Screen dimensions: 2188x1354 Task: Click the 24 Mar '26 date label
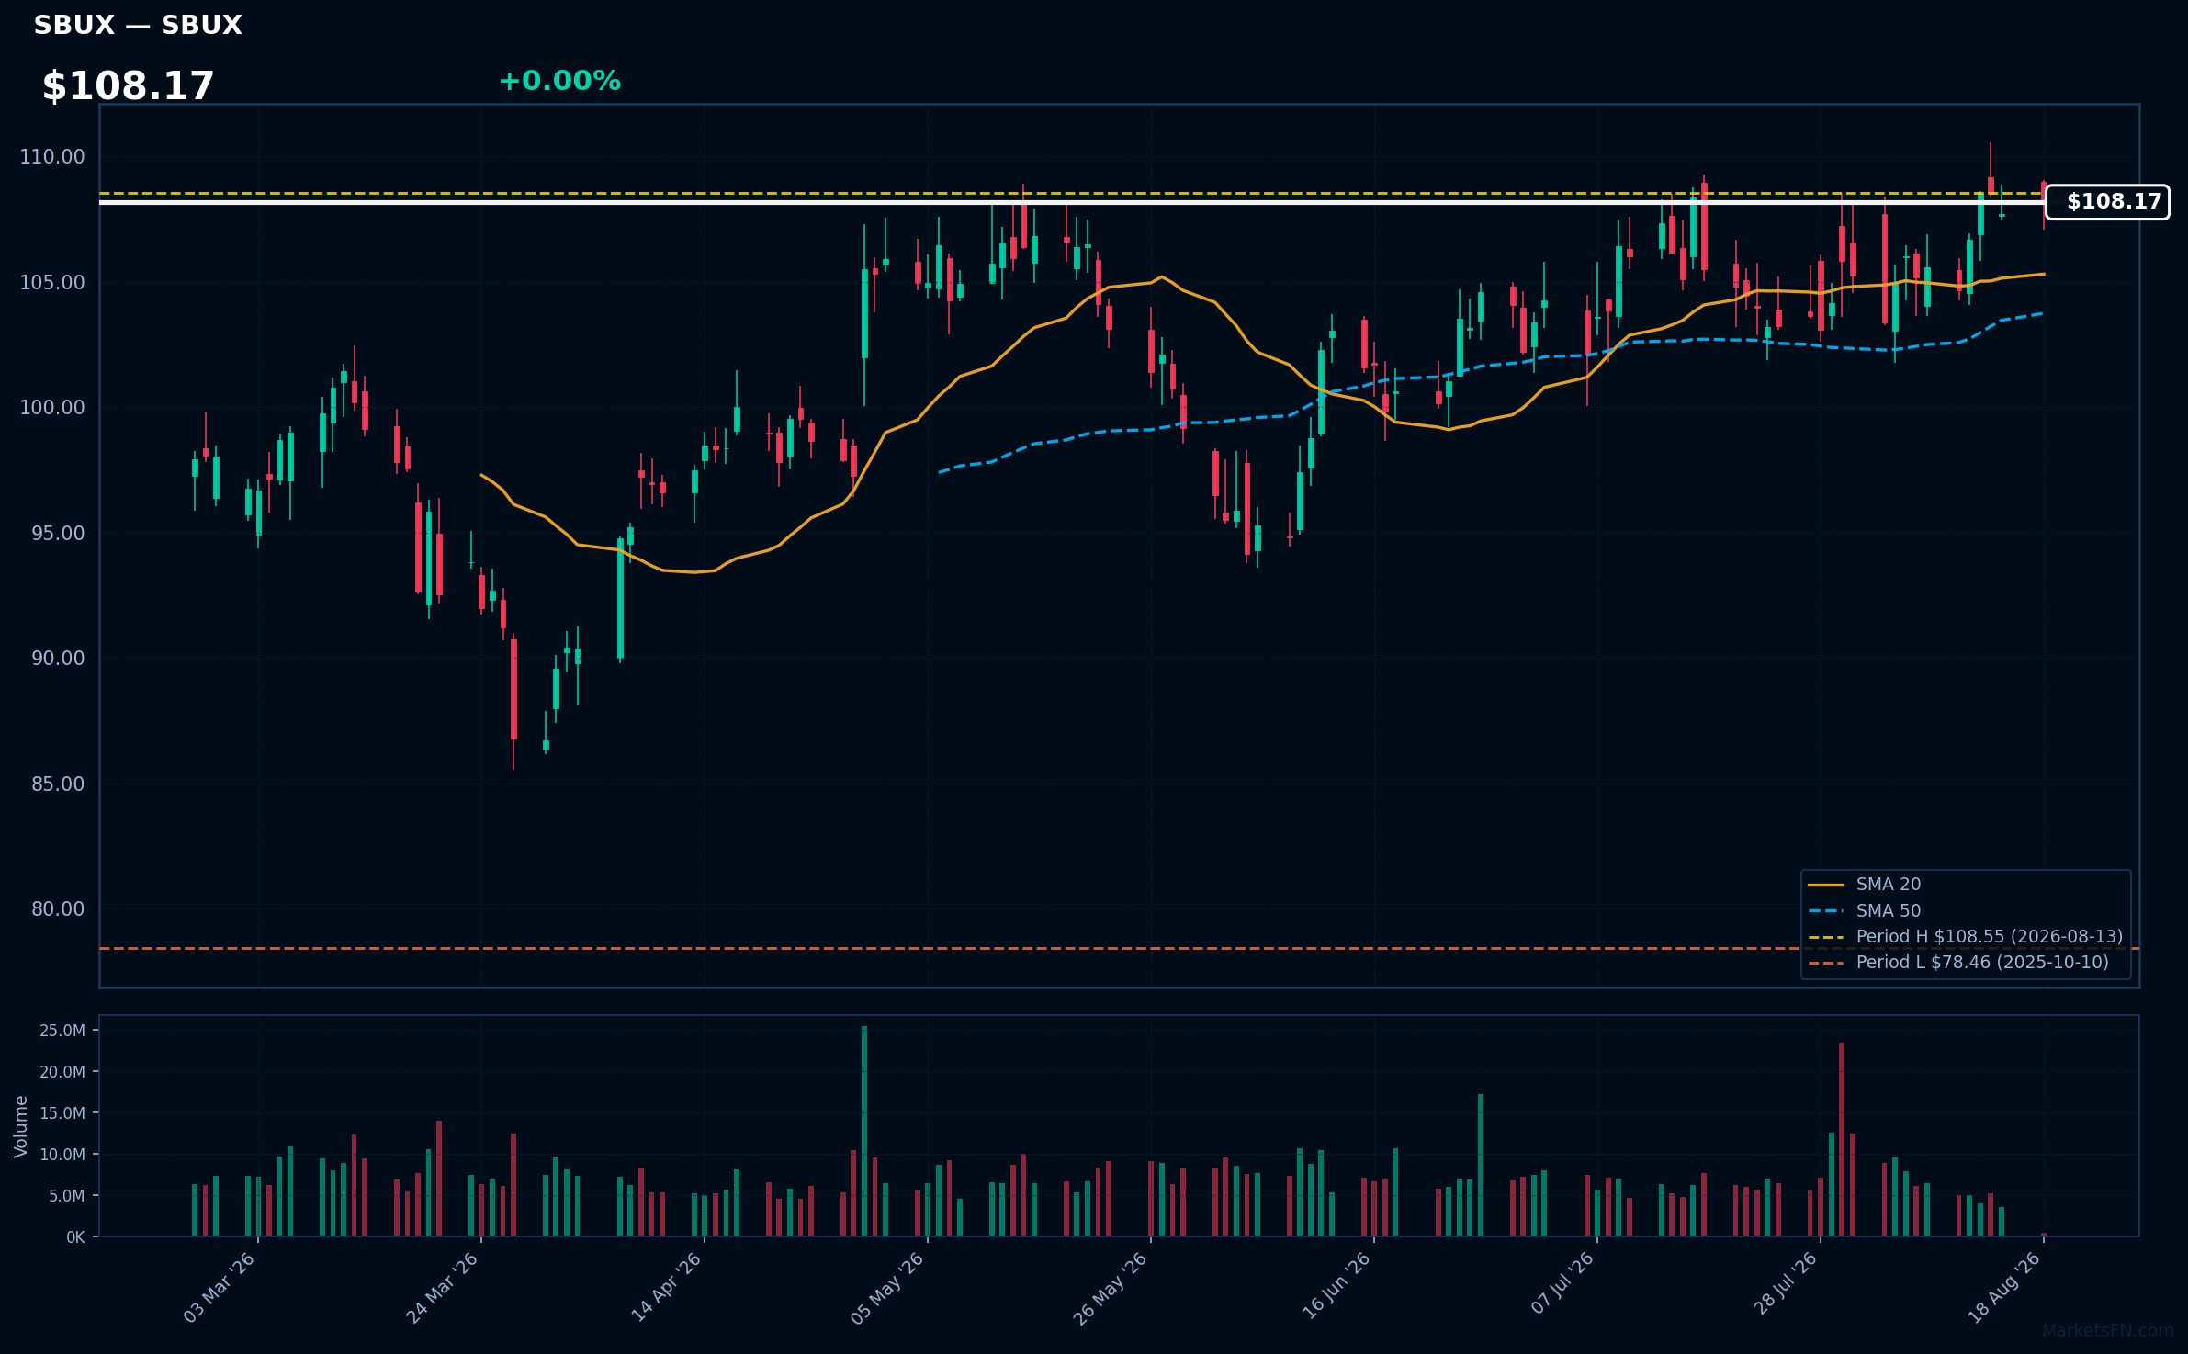(442, 1288)
